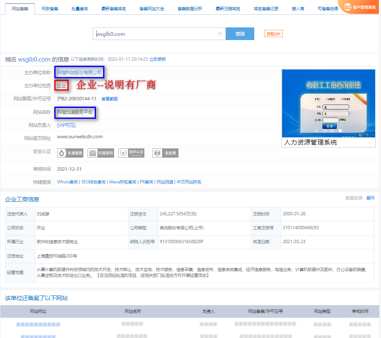Open the 可备案后缀 tab
Image resolution: width=381 pixels, height=338 pixels.
(328, 9)
